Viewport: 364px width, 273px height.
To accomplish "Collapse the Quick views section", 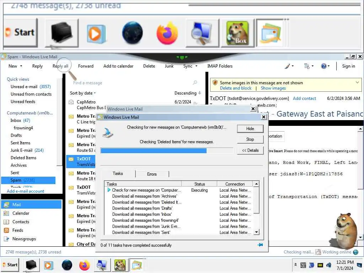I will click(x=18, y=79).
